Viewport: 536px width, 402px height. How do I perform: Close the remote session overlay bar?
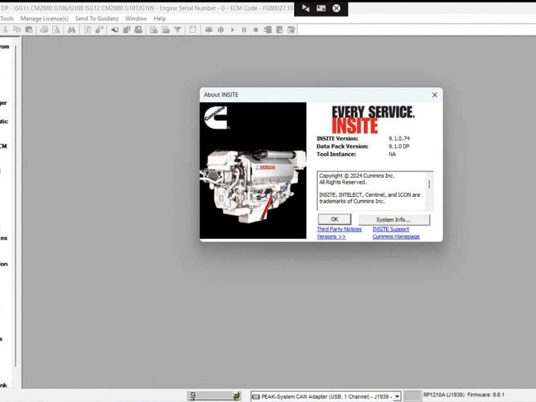pos(336,8)
